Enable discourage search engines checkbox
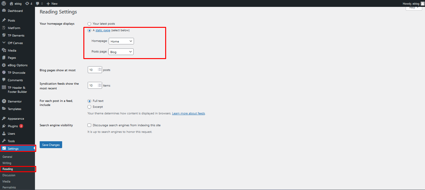Image resolution: width=425 pixels, height=190 pixels. tap(89, 125)
